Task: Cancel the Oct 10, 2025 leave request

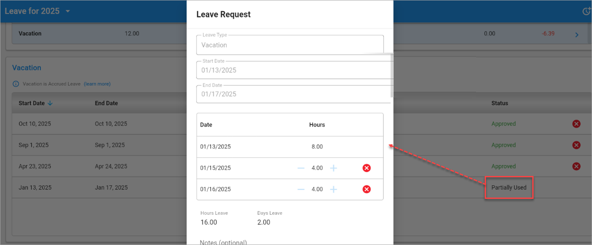Action: click(x=577, y=124)
